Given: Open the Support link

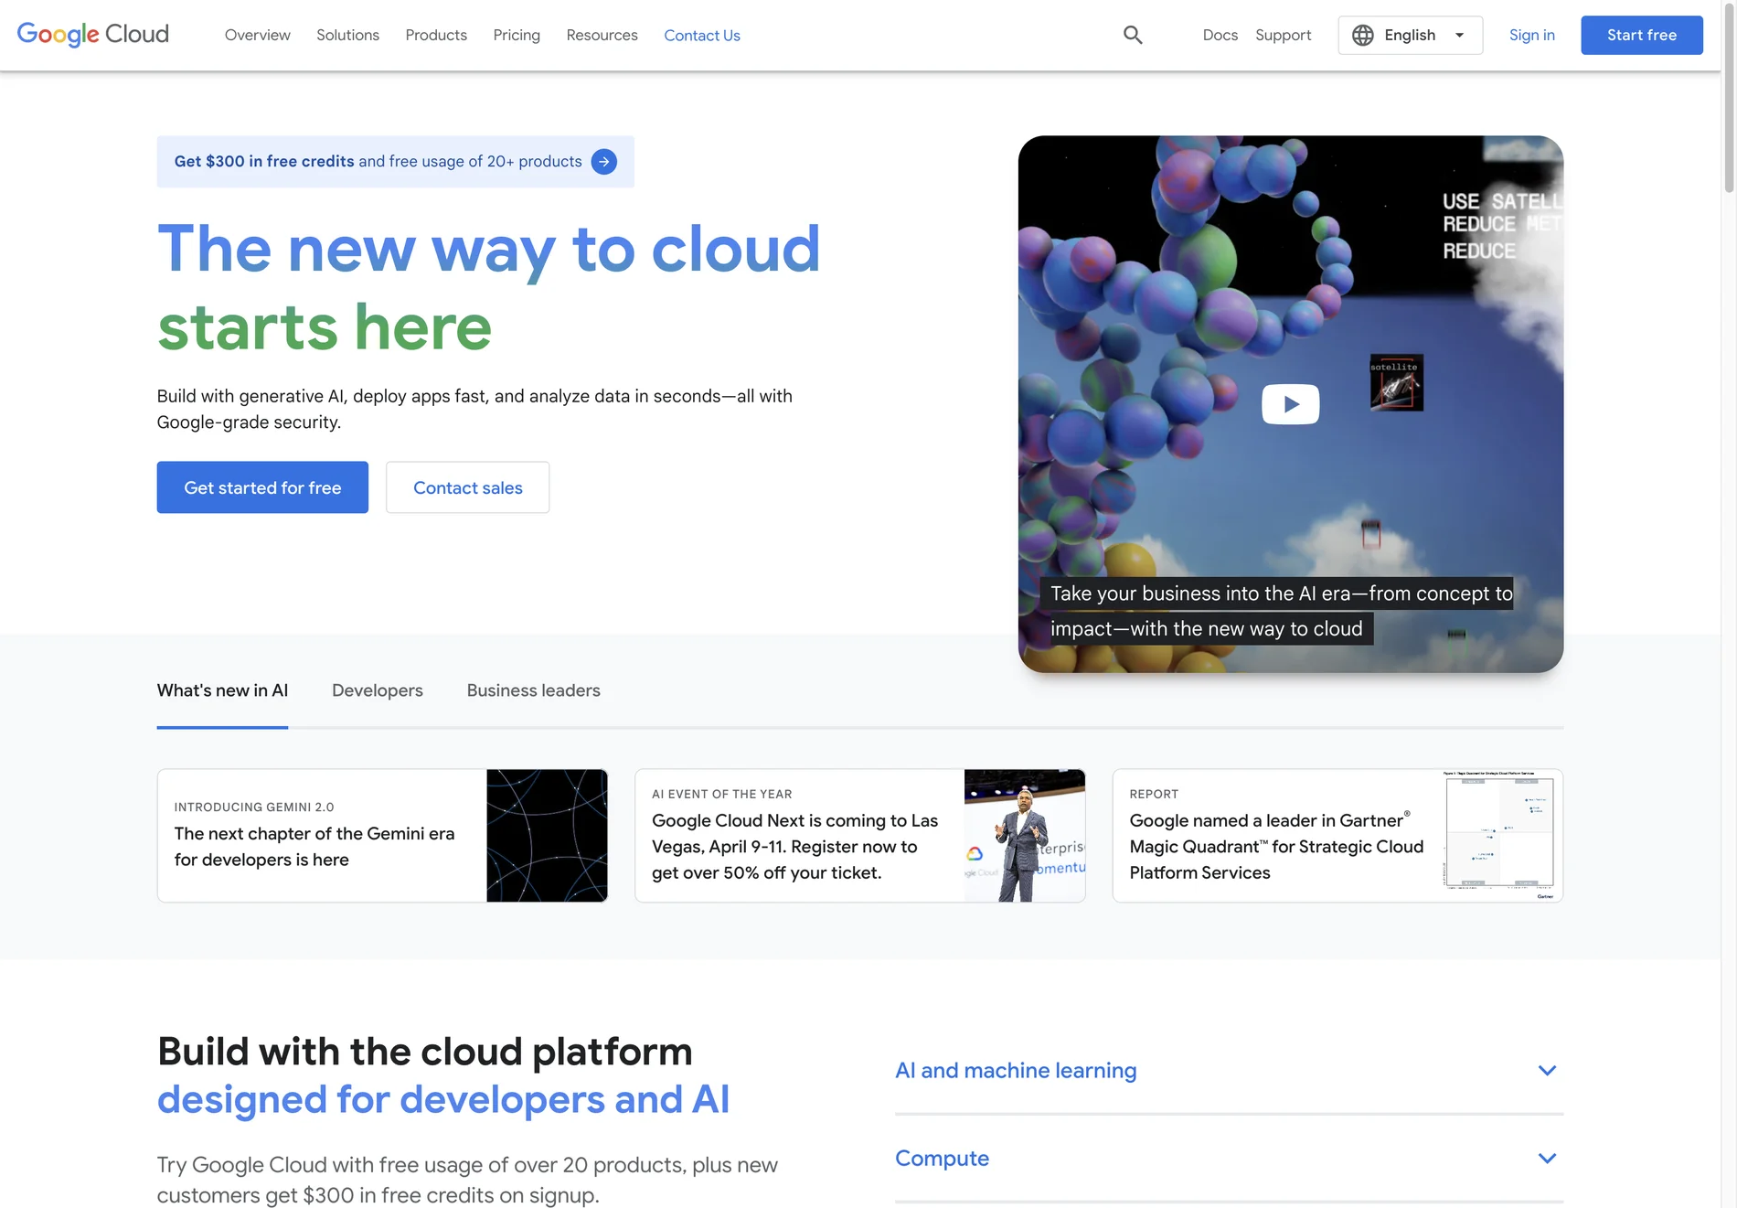Looking at the screenshot, I should point(1283,35).
